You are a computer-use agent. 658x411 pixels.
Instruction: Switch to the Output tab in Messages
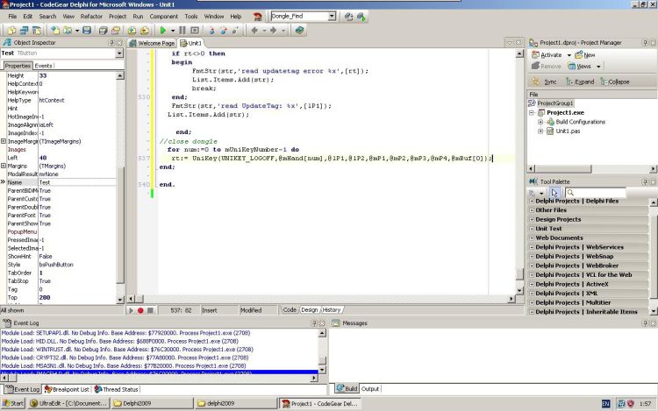pyautogui.click(x=370, y=389)
